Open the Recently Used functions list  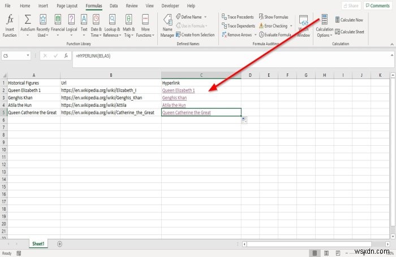pyautogui.click(x=43, y=26)
